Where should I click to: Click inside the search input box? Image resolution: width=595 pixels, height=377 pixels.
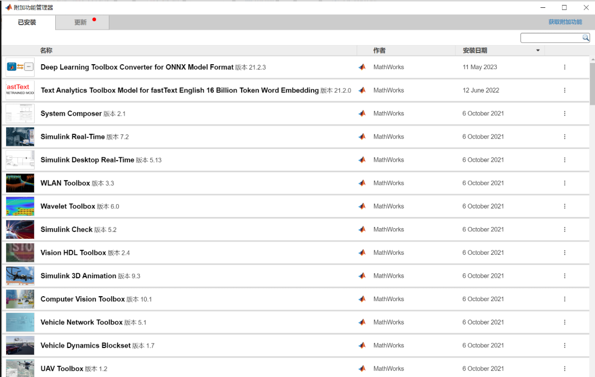point(550,37)
